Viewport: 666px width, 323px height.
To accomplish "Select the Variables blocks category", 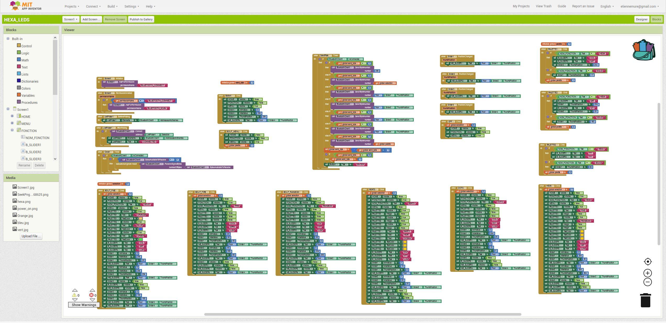I will [28, 95].
